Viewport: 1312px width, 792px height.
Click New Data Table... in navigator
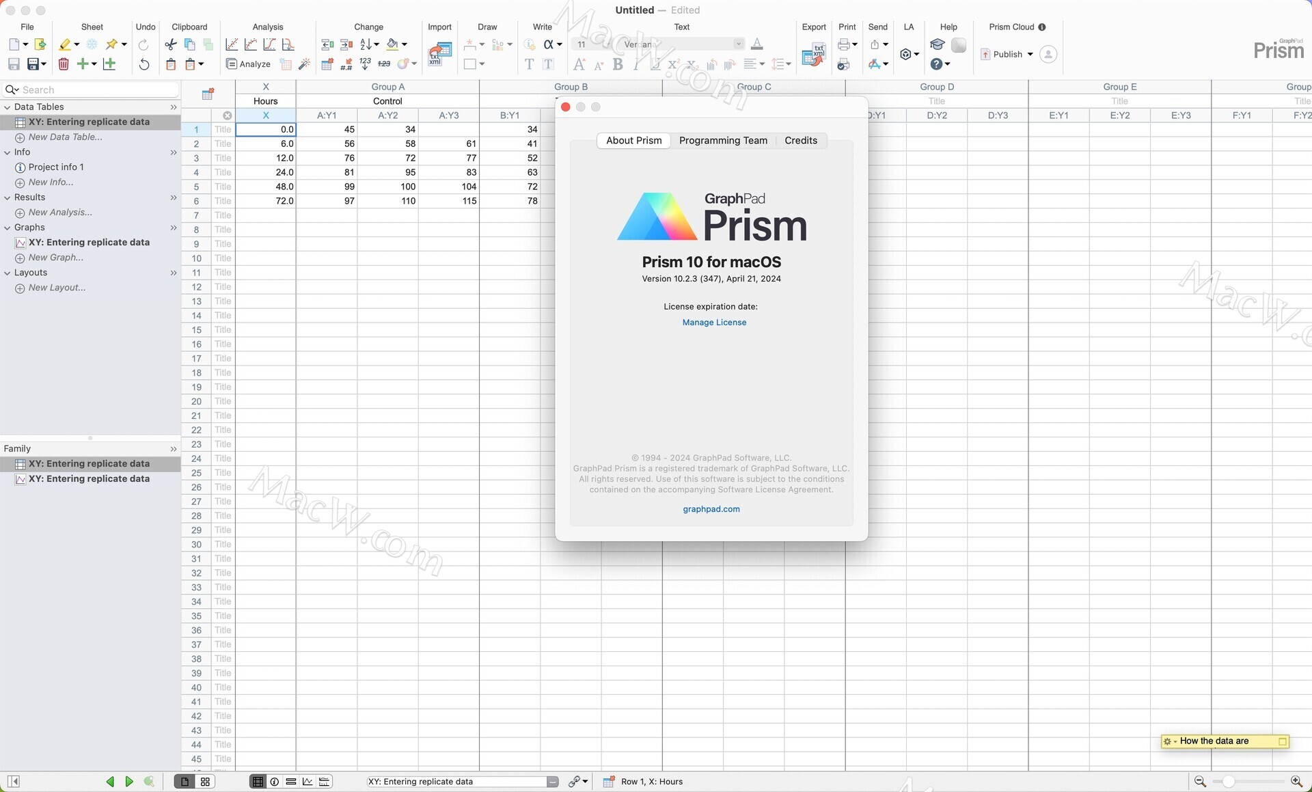pos(66,137)
